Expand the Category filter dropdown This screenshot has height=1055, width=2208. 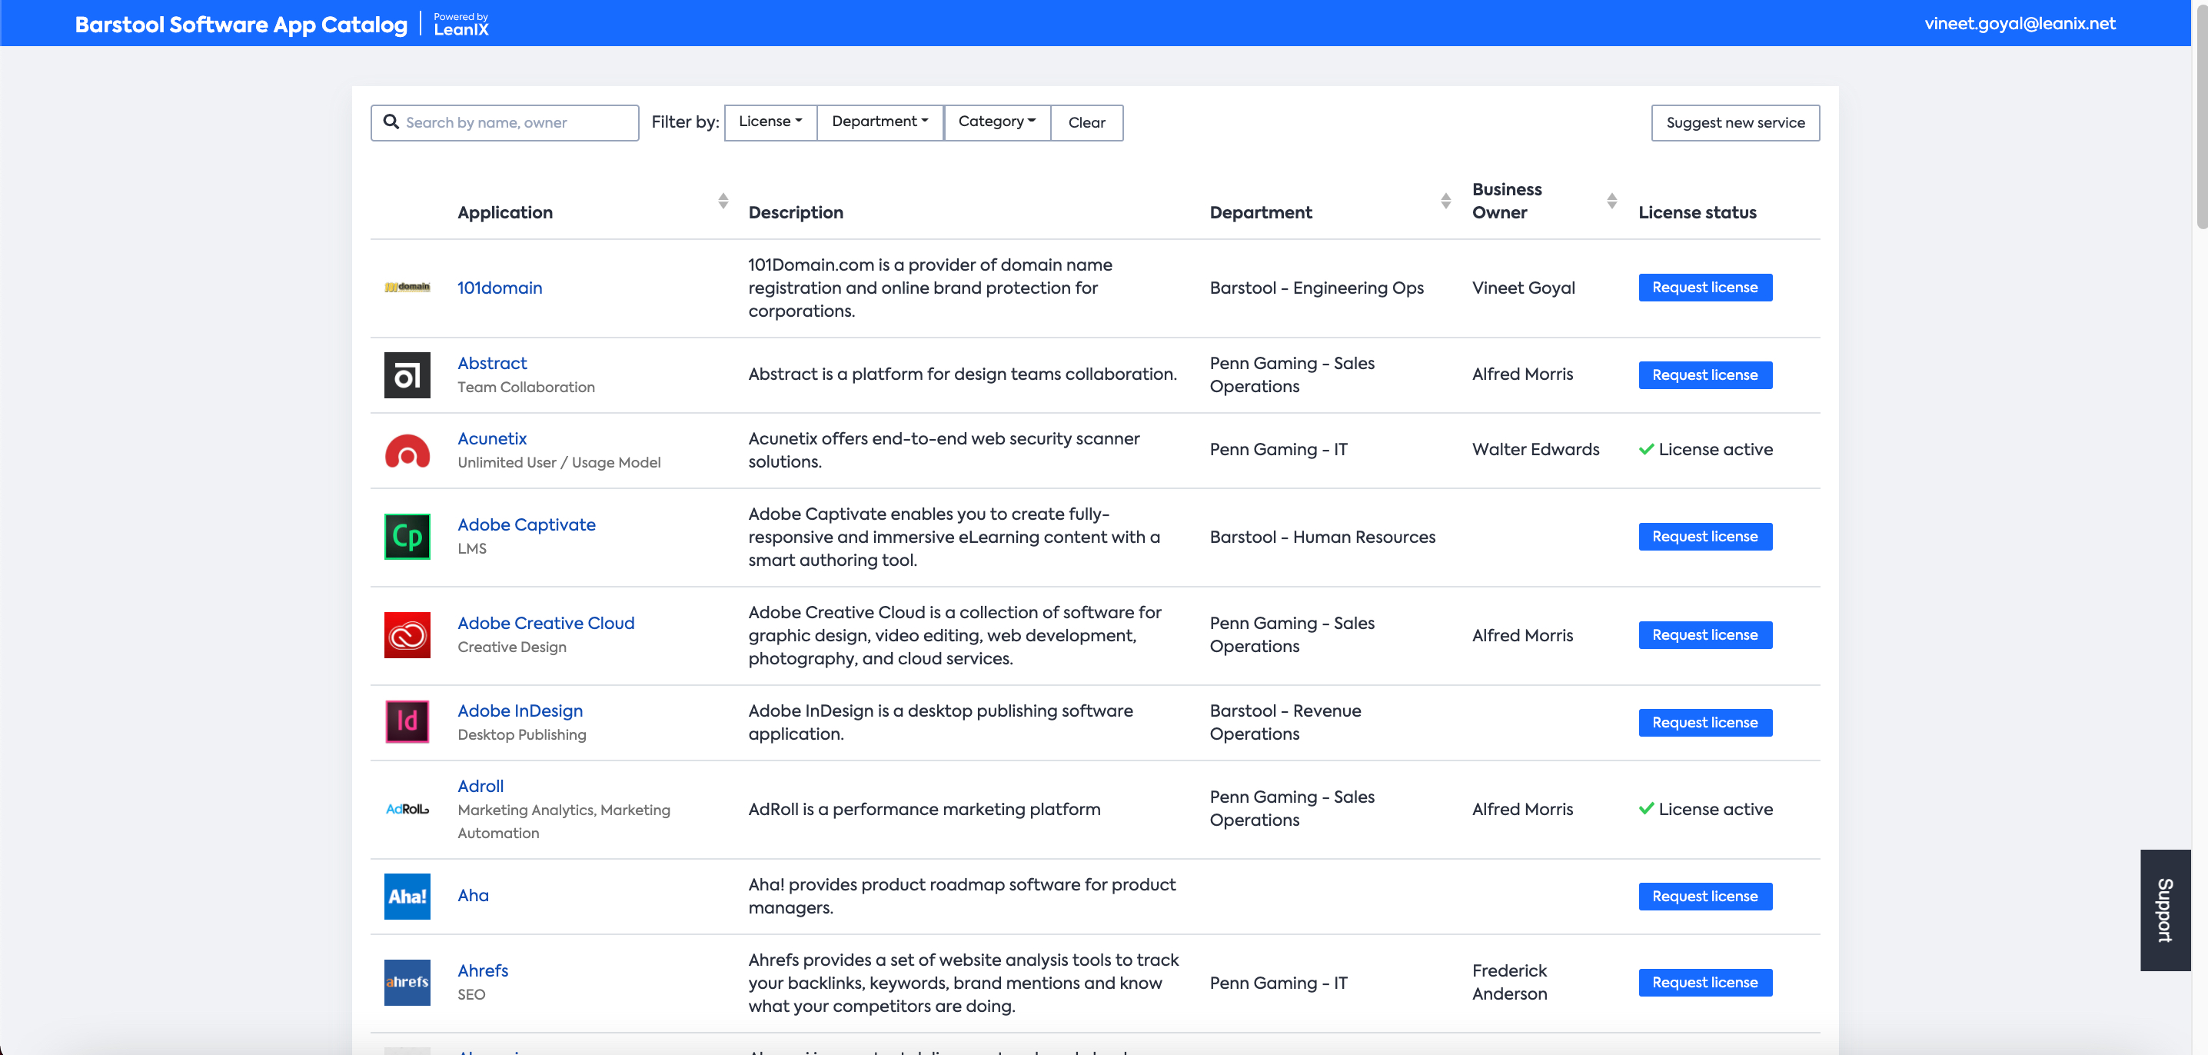click(996, 121)
